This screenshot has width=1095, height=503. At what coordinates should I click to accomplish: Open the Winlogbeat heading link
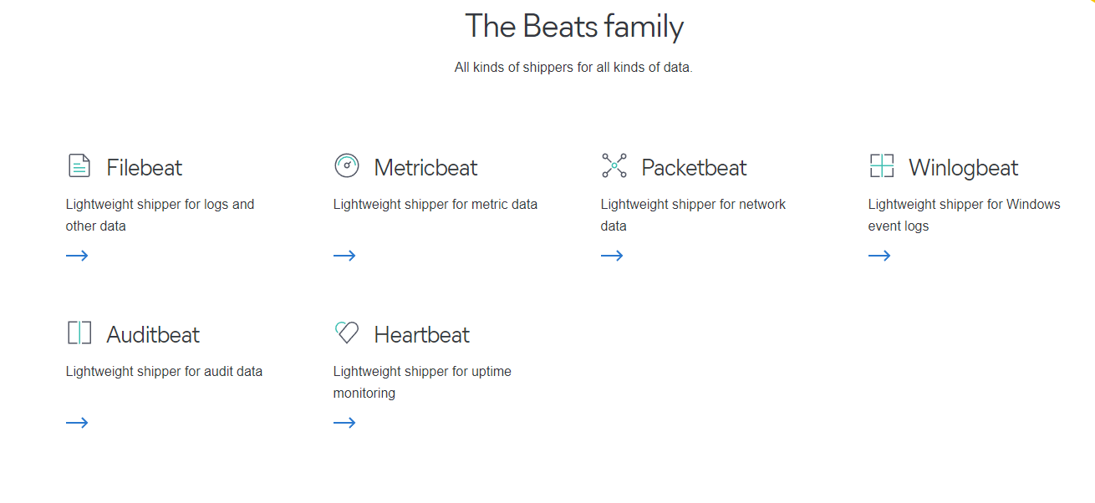pos(963,168)
